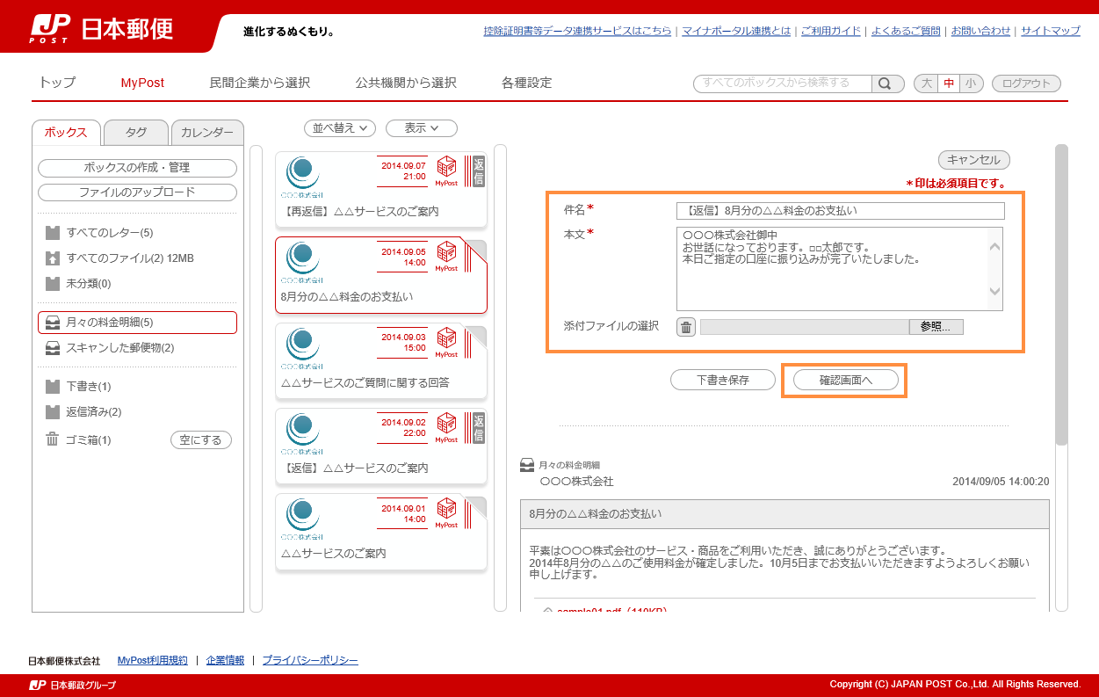Click the 月々の料金明細 inbox tray icon
Image resolution: width=1099 pixels, height=697 pixels.
tap(53, 323)
